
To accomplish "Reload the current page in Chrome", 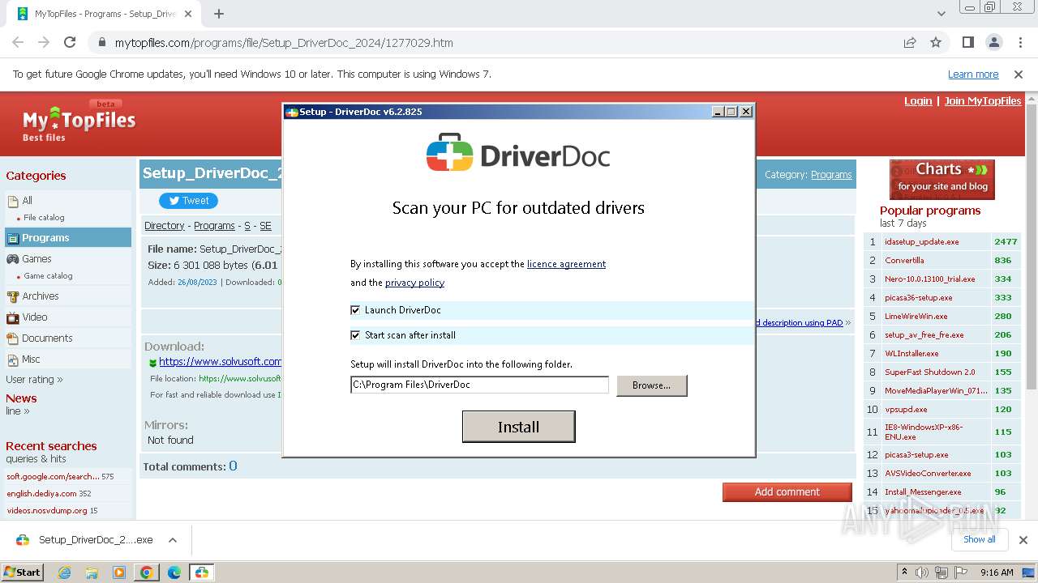I will pos(70,42).
